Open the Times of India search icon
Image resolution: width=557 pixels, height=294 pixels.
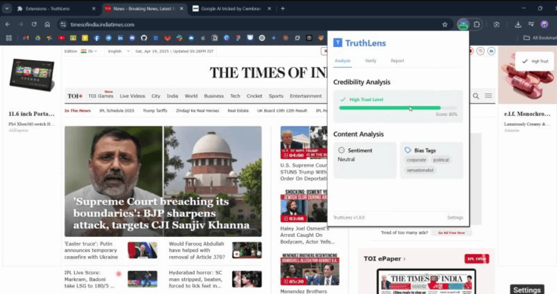(476, 96)
